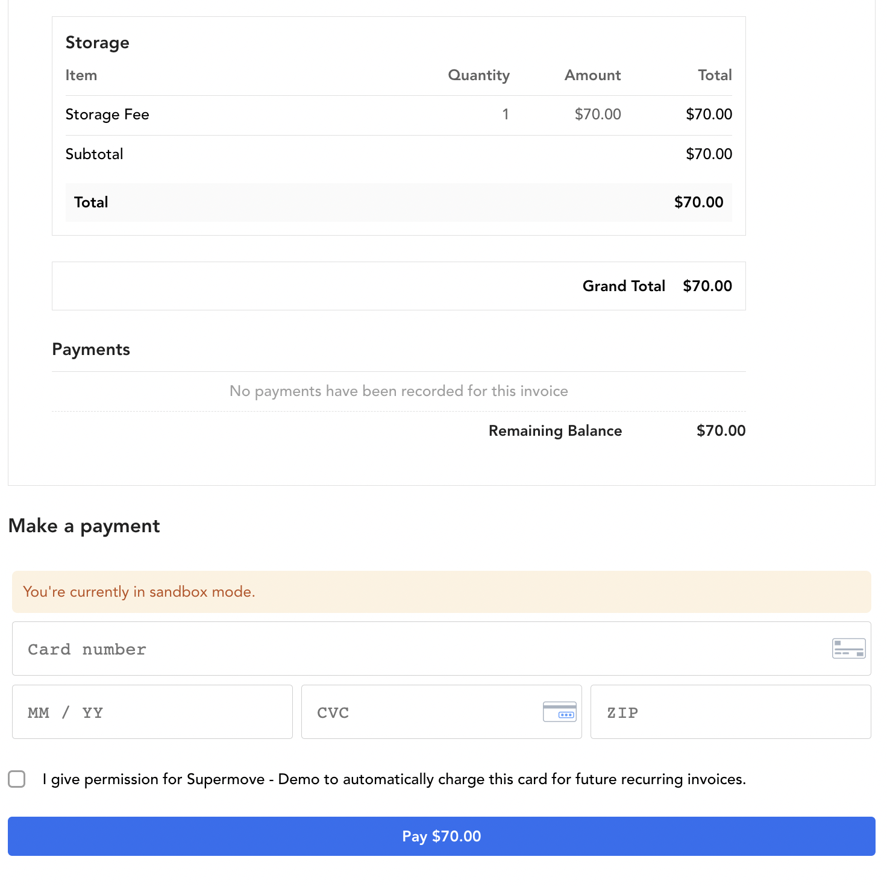Focus the MM / YY expiration field
Screen dimensions: 887x886
(x=152, y=712)
